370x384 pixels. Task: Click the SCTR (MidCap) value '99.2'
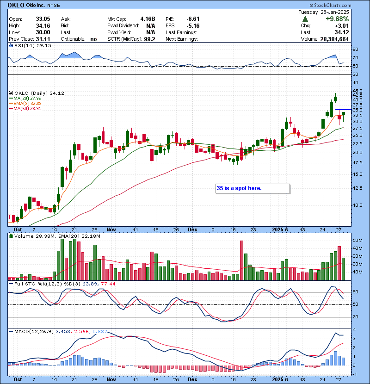(x=149, y=39)
